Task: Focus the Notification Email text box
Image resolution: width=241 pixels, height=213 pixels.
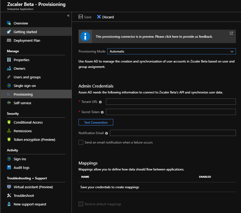Action: click(173, 133)
